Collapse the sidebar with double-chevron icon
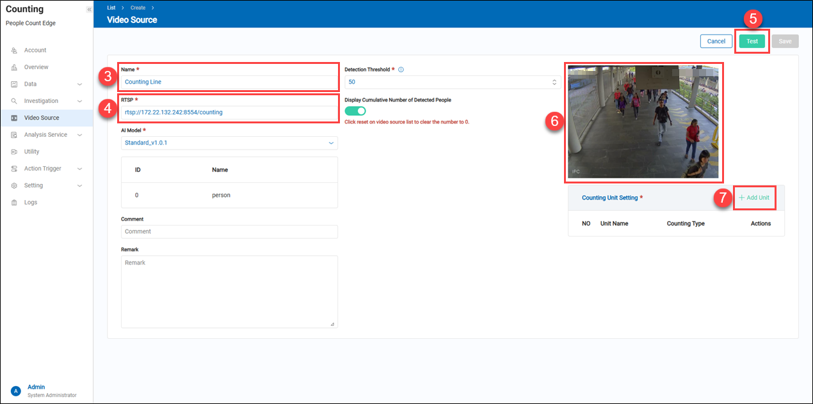The height and width of the screenshot is (404, 813). click(x=89, y=10)
